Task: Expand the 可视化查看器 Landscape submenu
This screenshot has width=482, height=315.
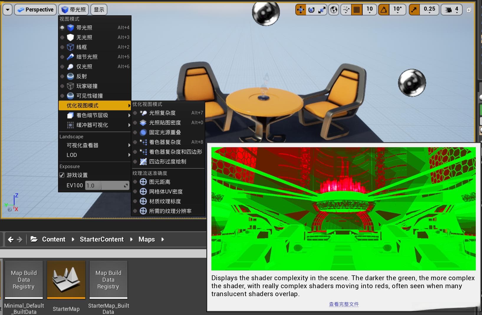Action: pos(95,145)
